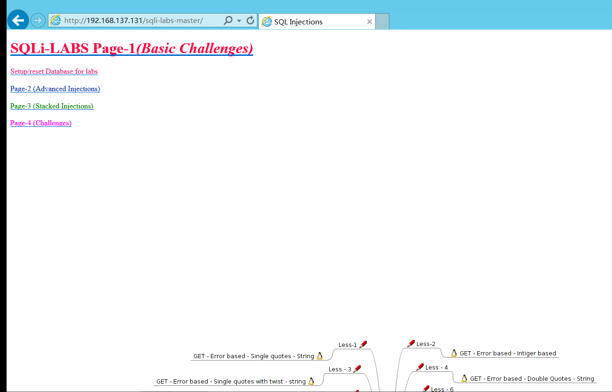This screenshot has width=612, height=392.
Task: Open a new tab button
Action: [382, 22]
